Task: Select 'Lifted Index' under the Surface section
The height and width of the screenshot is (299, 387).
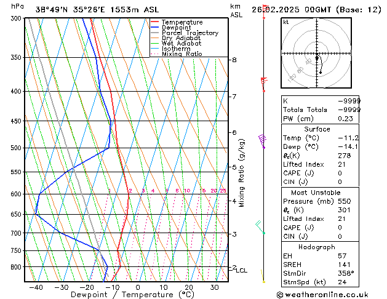Action: [x=303, y=164]
